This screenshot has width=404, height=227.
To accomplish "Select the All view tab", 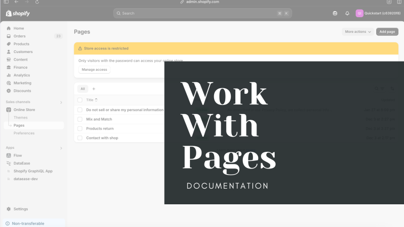I will (83, 89).
